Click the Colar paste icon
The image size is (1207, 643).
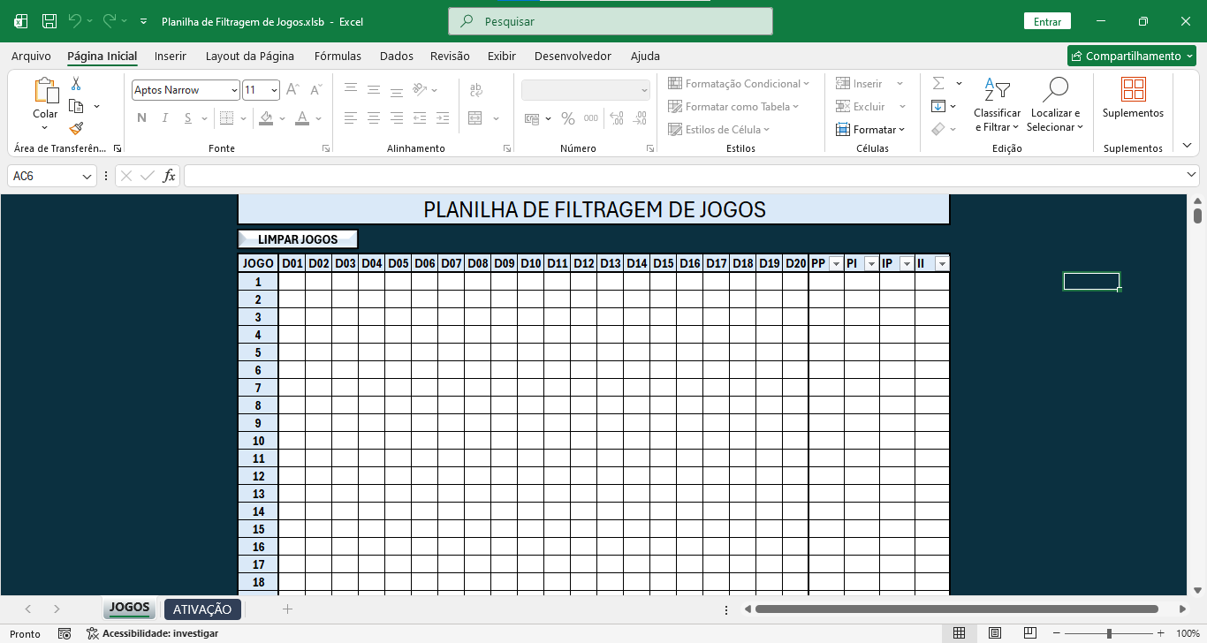tap(45, 91)
